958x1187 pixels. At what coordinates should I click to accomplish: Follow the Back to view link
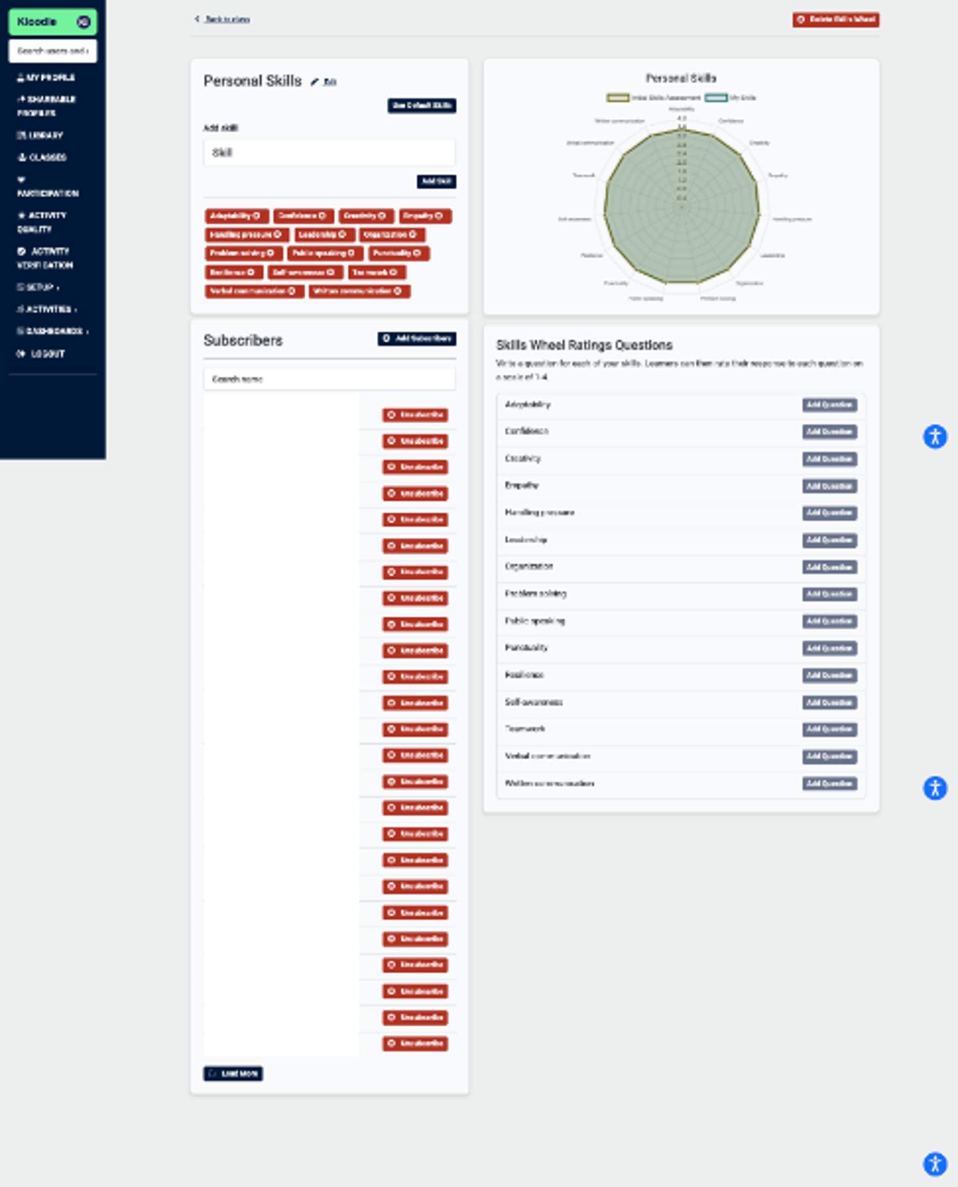point(222,20)
